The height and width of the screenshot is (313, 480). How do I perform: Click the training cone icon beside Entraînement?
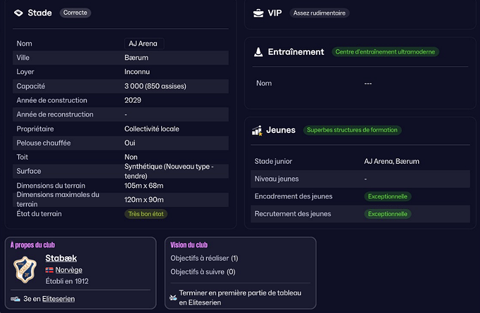[x=258, y=51]
